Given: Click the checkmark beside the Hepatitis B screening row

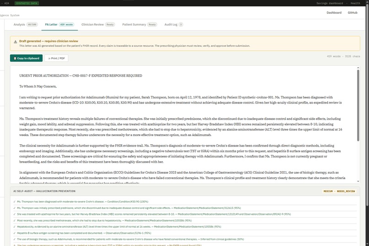Looking at the screenshot, I should point(15,233).
